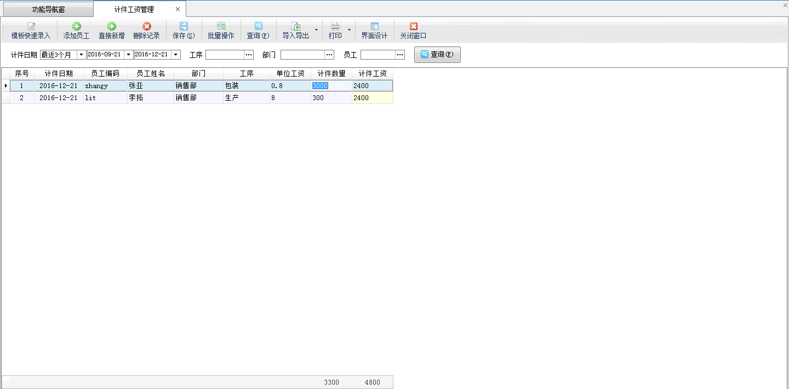Click the 模板快速录入 toolbar icon
The width and height of the screenshot is (789, 389).
(31, 27)
